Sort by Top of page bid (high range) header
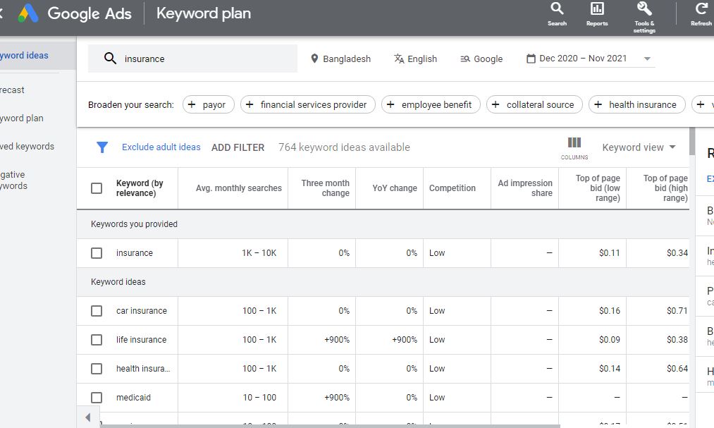This screenshot has width=714, height=428. coord(665,188)
